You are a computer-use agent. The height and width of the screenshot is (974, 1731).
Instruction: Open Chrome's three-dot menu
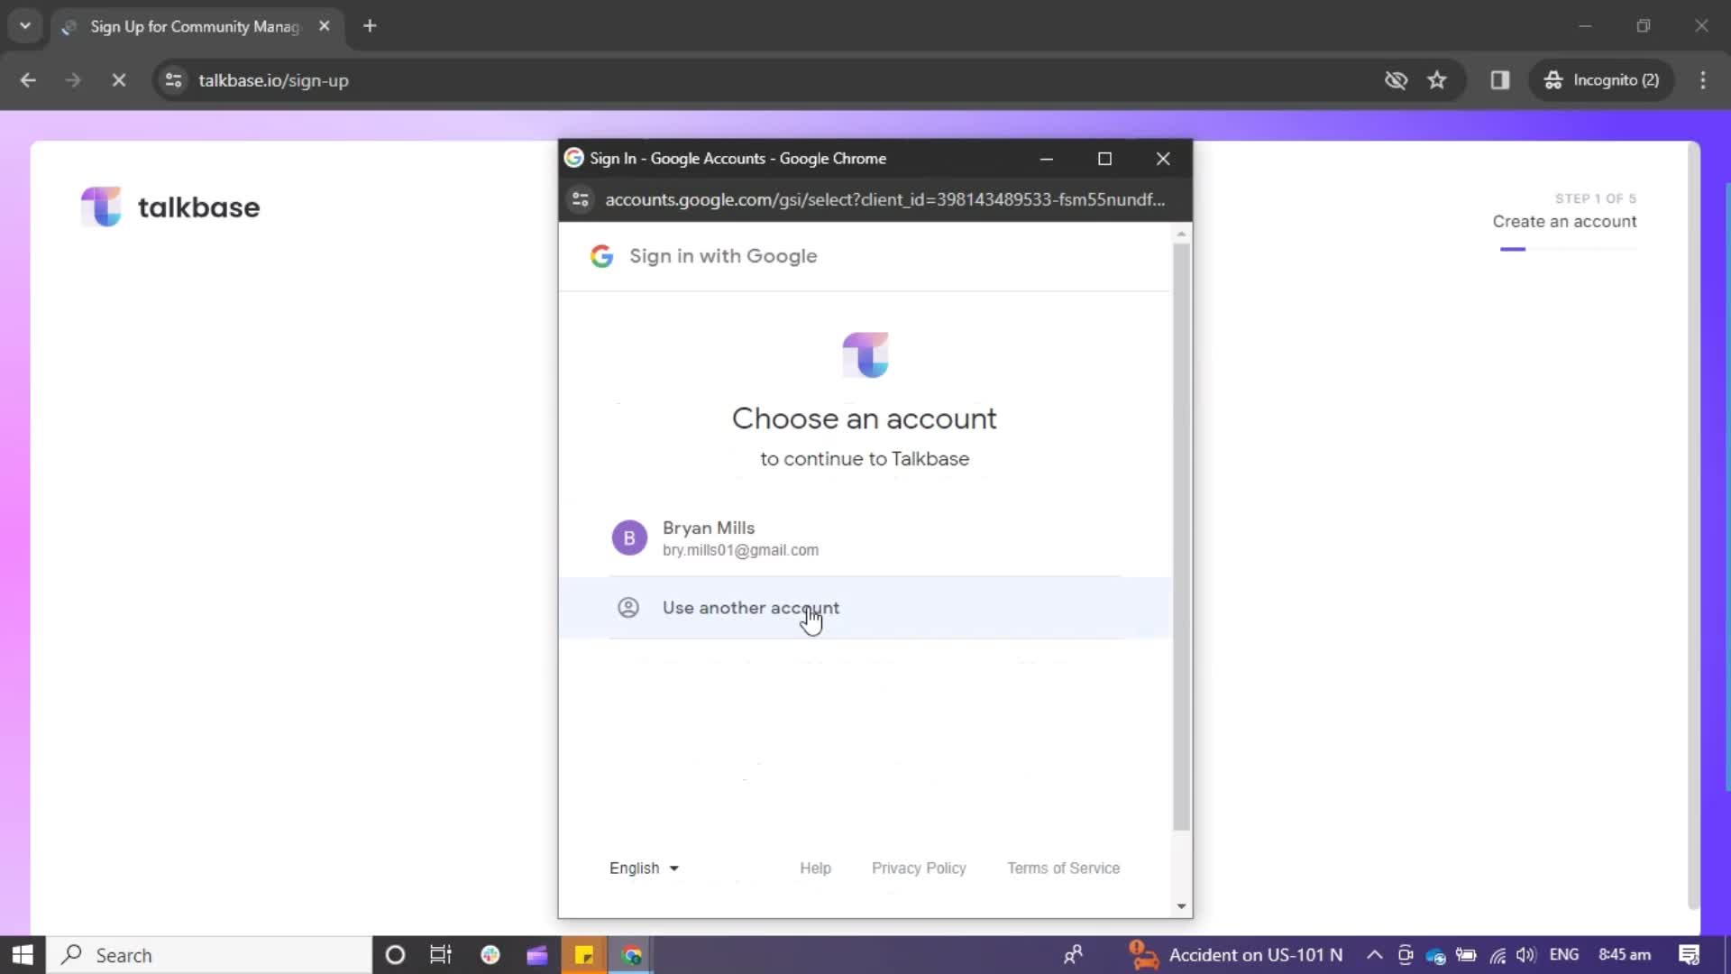tap(1704, 80)
